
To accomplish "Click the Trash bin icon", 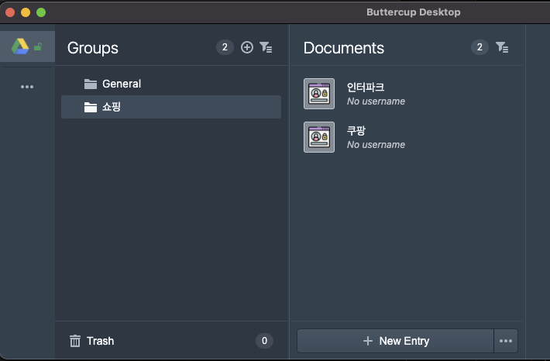I will (x=75, y=341).
